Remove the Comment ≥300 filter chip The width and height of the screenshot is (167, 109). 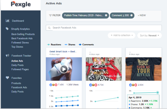tap(132, 15)
